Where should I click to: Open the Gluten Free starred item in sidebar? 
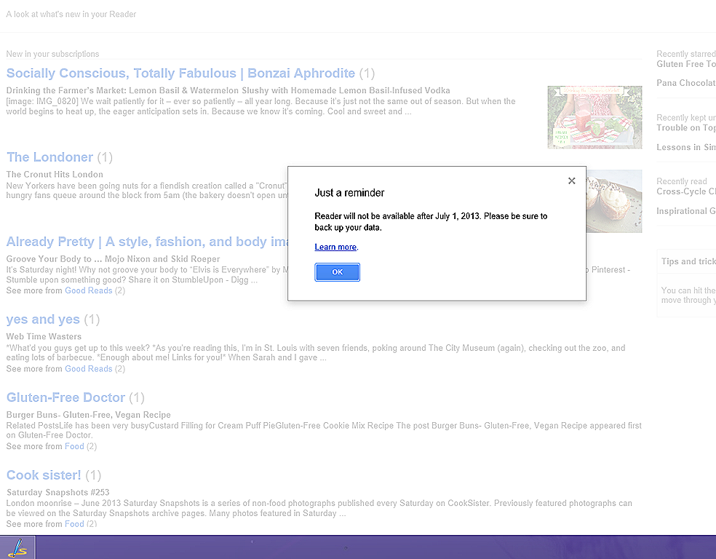[x=686, y=64]
